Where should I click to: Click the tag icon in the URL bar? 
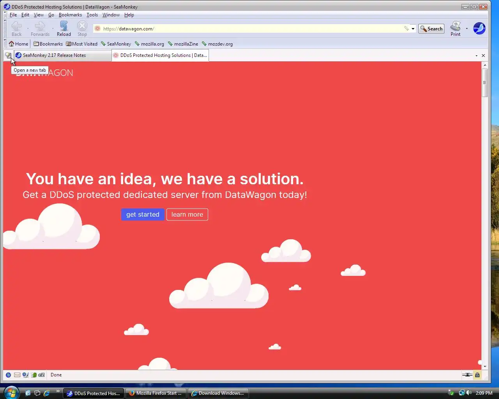coord(406,28)
